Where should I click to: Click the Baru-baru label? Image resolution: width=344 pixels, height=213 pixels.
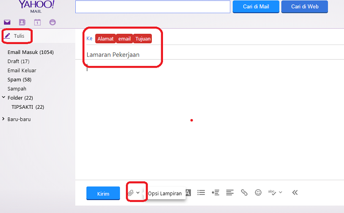pyautogui.click(x=19, y=120)
